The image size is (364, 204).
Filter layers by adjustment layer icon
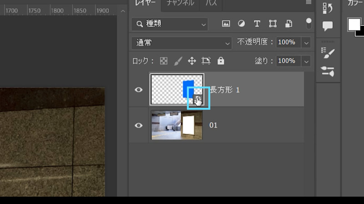[242, 24]
